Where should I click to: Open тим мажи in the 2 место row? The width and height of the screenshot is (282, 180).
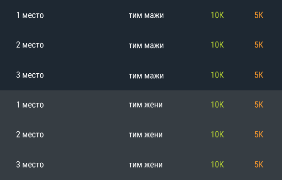click(x=146, y=45)
